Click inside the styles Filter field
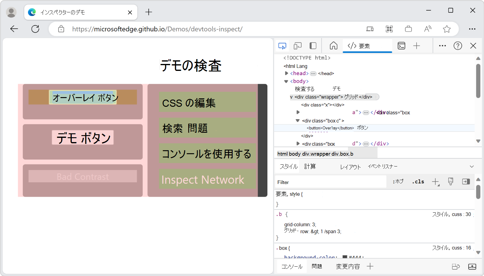The height and width of the screenshot is (276, 484). click(x=330, y=182)
